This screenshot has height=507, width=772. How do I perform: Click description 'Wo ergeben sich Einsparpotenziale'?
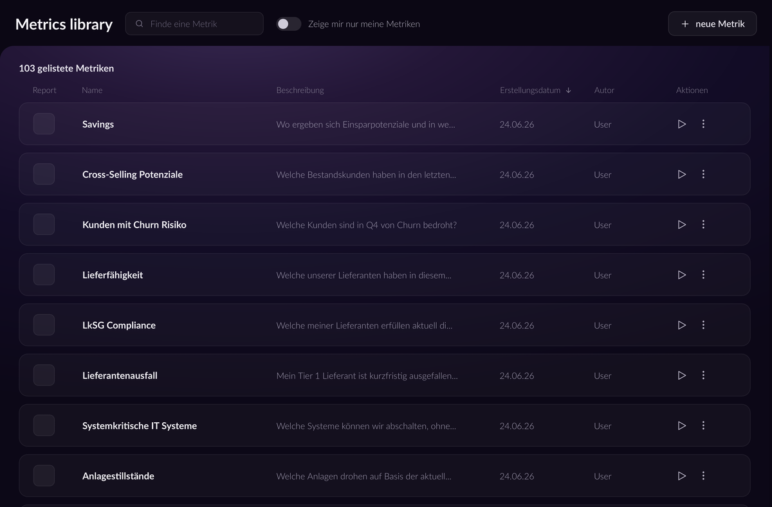tap(365, 124)
